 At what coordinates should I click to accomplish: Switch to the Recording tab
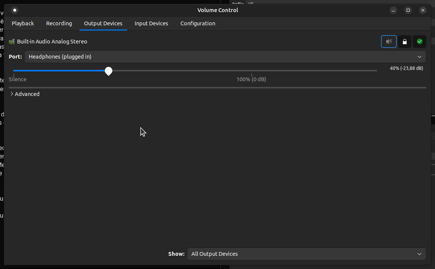(x=59, y=23)
